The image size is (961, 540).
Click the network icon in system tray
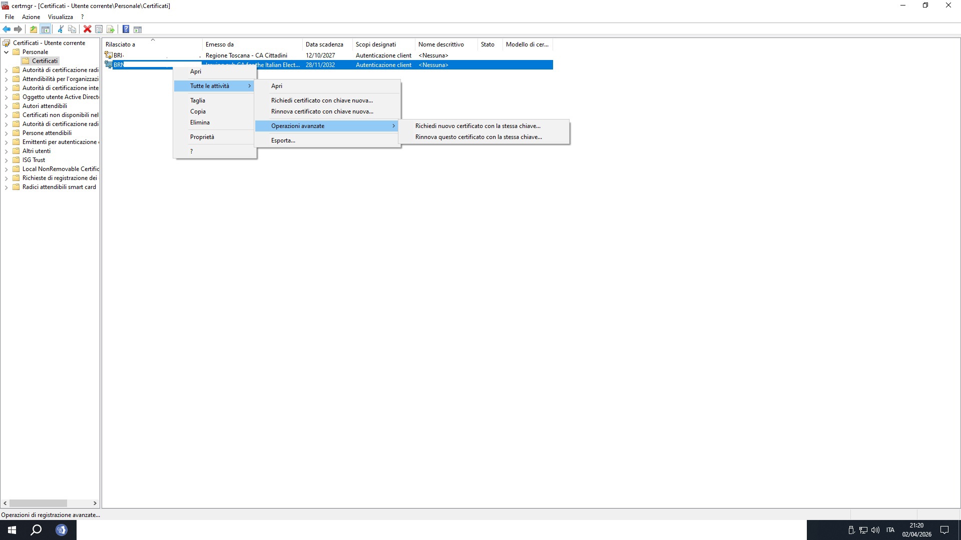point(863,530)
